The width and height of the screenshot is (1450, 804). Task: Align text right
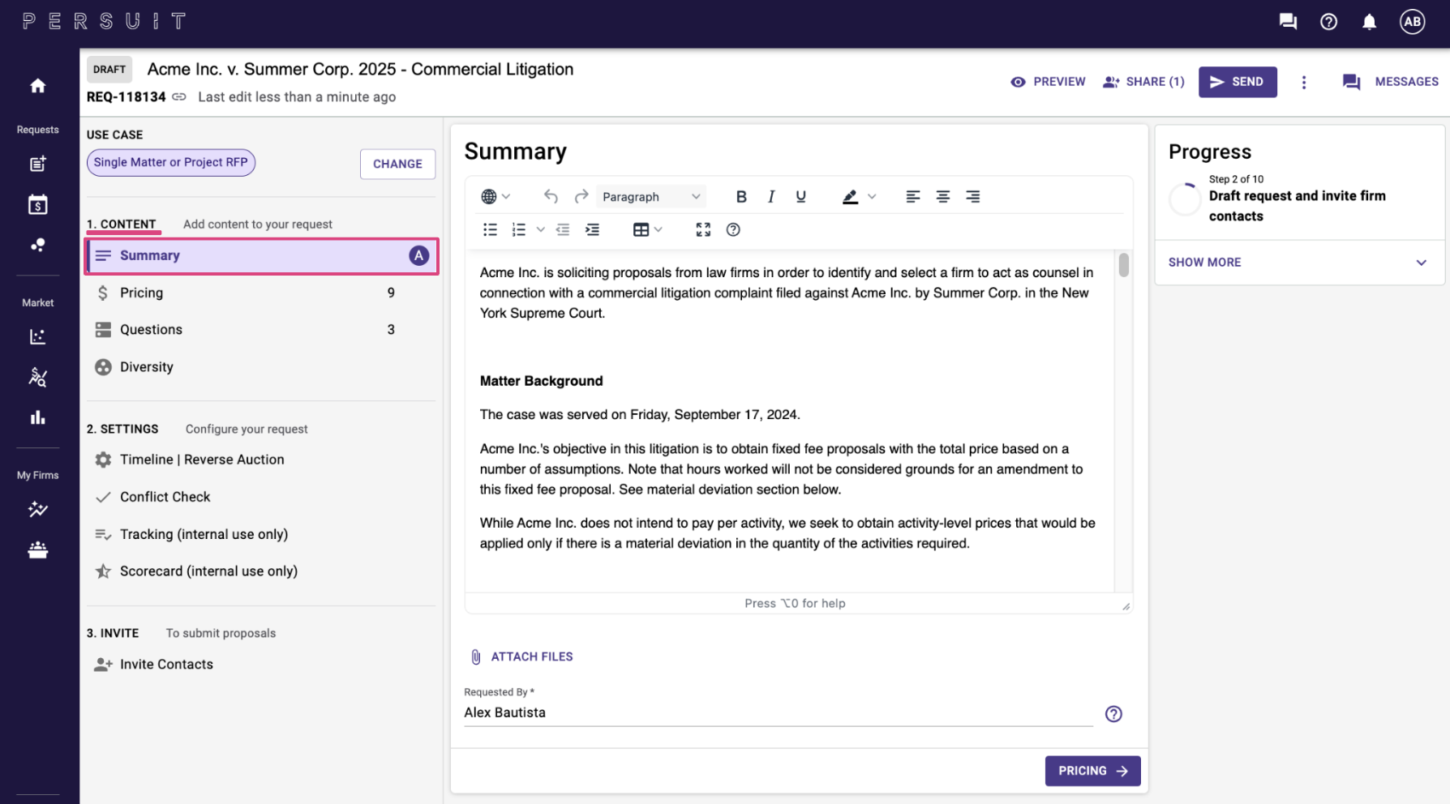[972, 196]
